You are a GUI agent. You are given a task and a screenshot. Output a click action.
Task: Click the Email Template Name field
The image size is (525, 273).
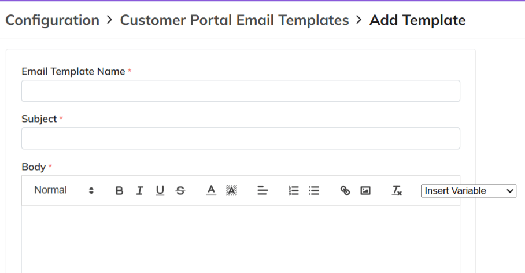241,91
